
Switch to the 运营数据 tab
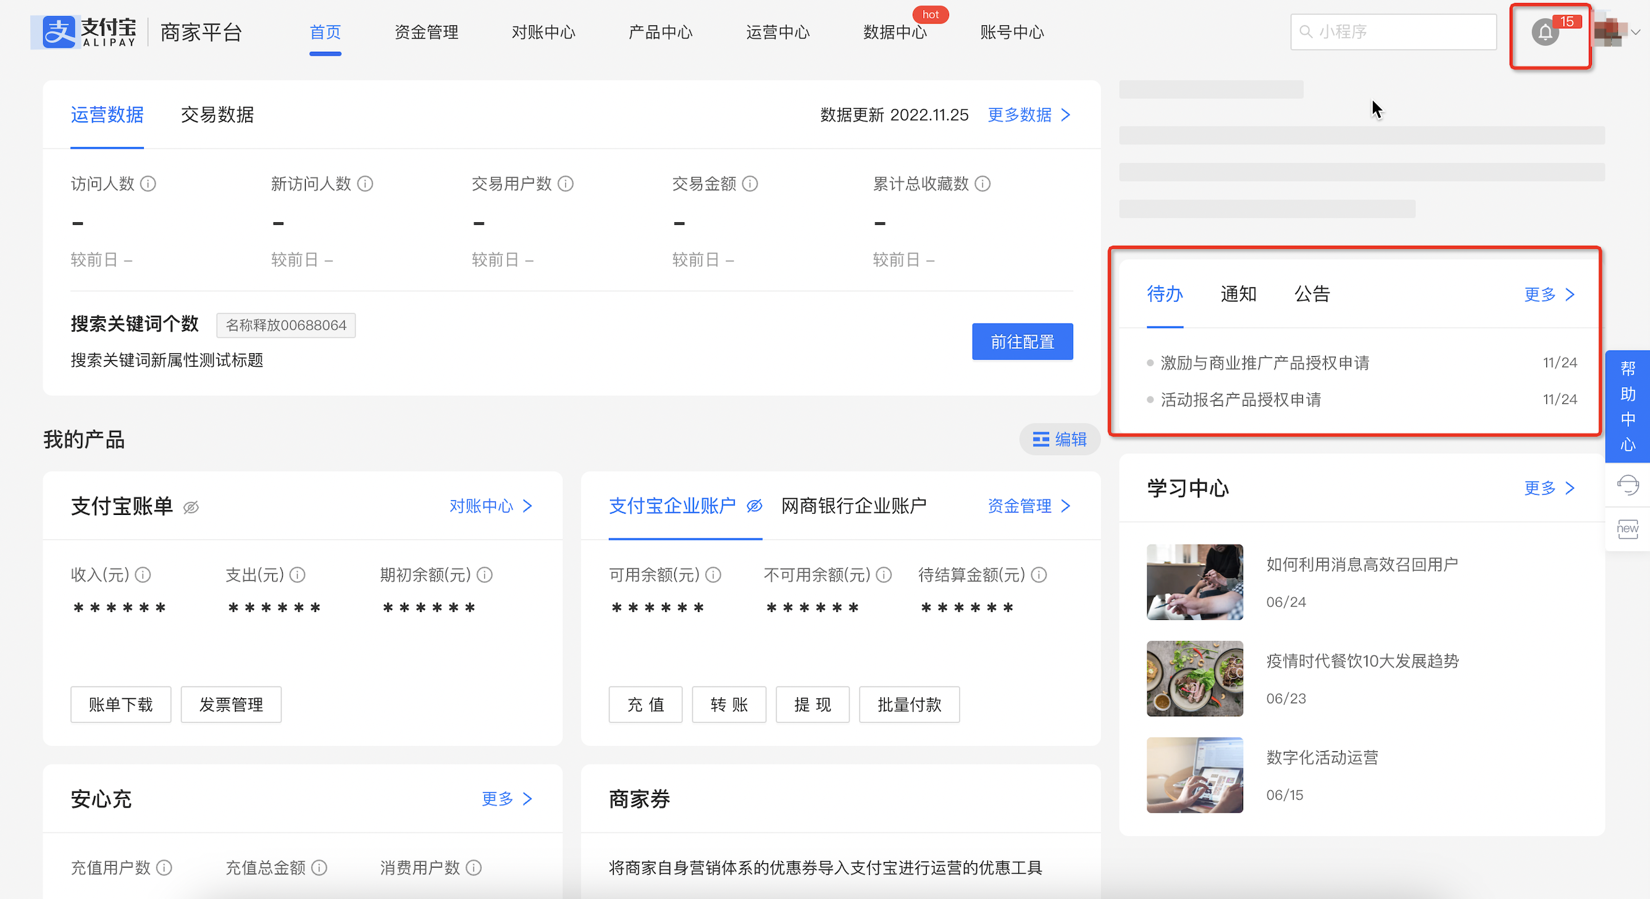tap(107, 115)
